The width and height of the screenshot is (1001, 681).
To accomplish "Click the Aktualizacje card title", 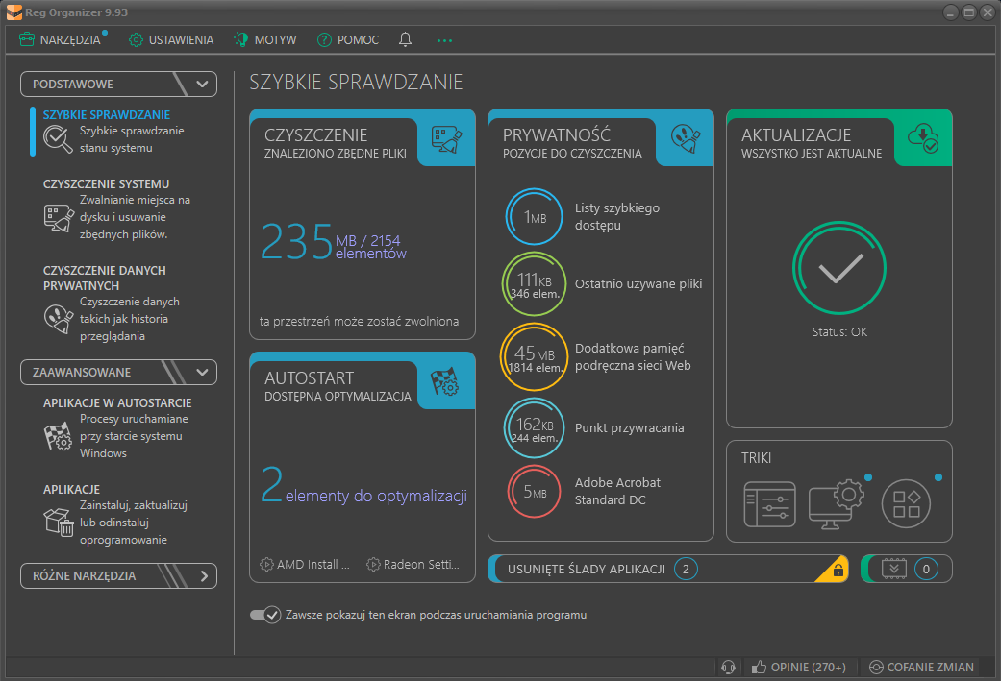I will click(x=796, y=135).
